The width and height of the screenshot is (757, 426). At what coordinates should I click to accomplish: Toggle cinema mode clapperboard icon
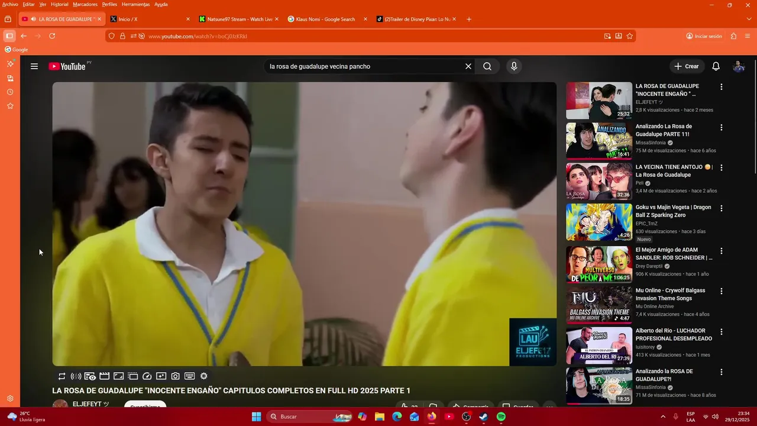(x=104, y=376)
